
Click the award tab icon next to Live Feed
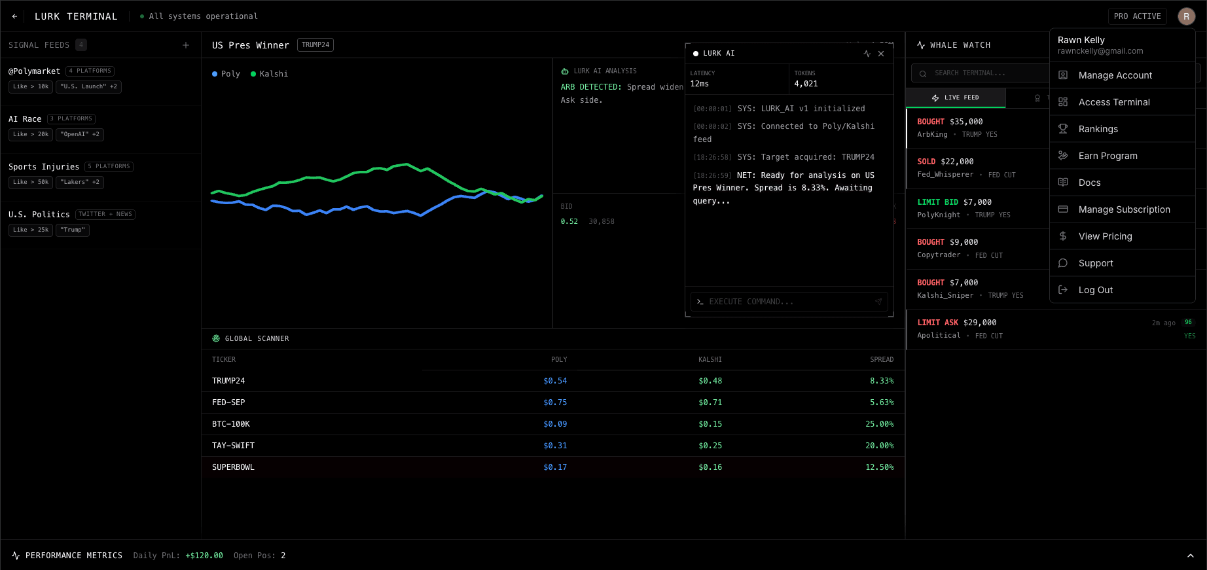[x=1037, y=98]
